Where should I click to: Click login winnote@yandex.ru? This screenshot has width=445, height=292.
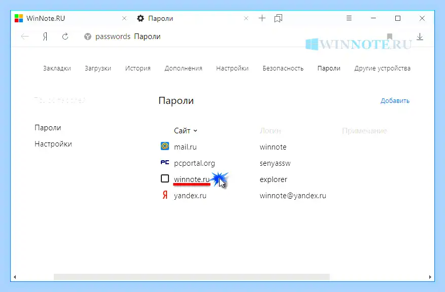pos(293,196)
